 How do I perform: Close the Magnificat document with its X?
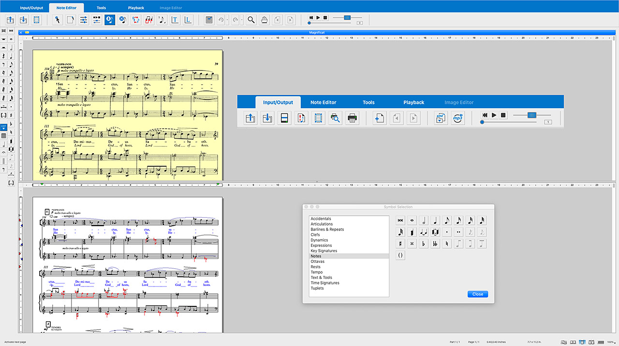[x=21, y=32]
